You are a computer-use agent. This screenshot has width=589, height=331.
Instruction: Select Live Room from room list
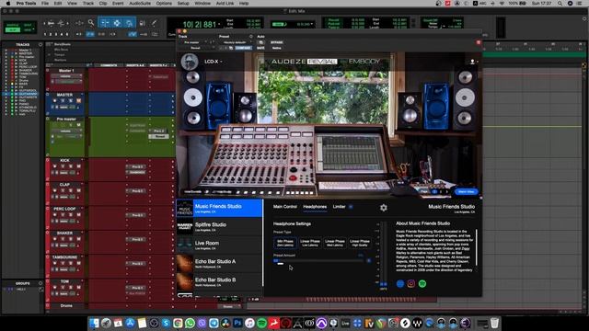(219, 245)
